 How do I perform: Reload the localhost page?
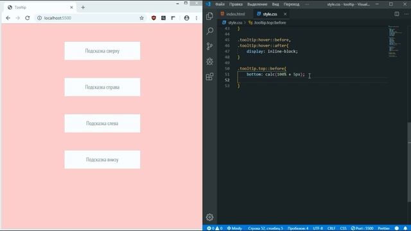(27, 18)
